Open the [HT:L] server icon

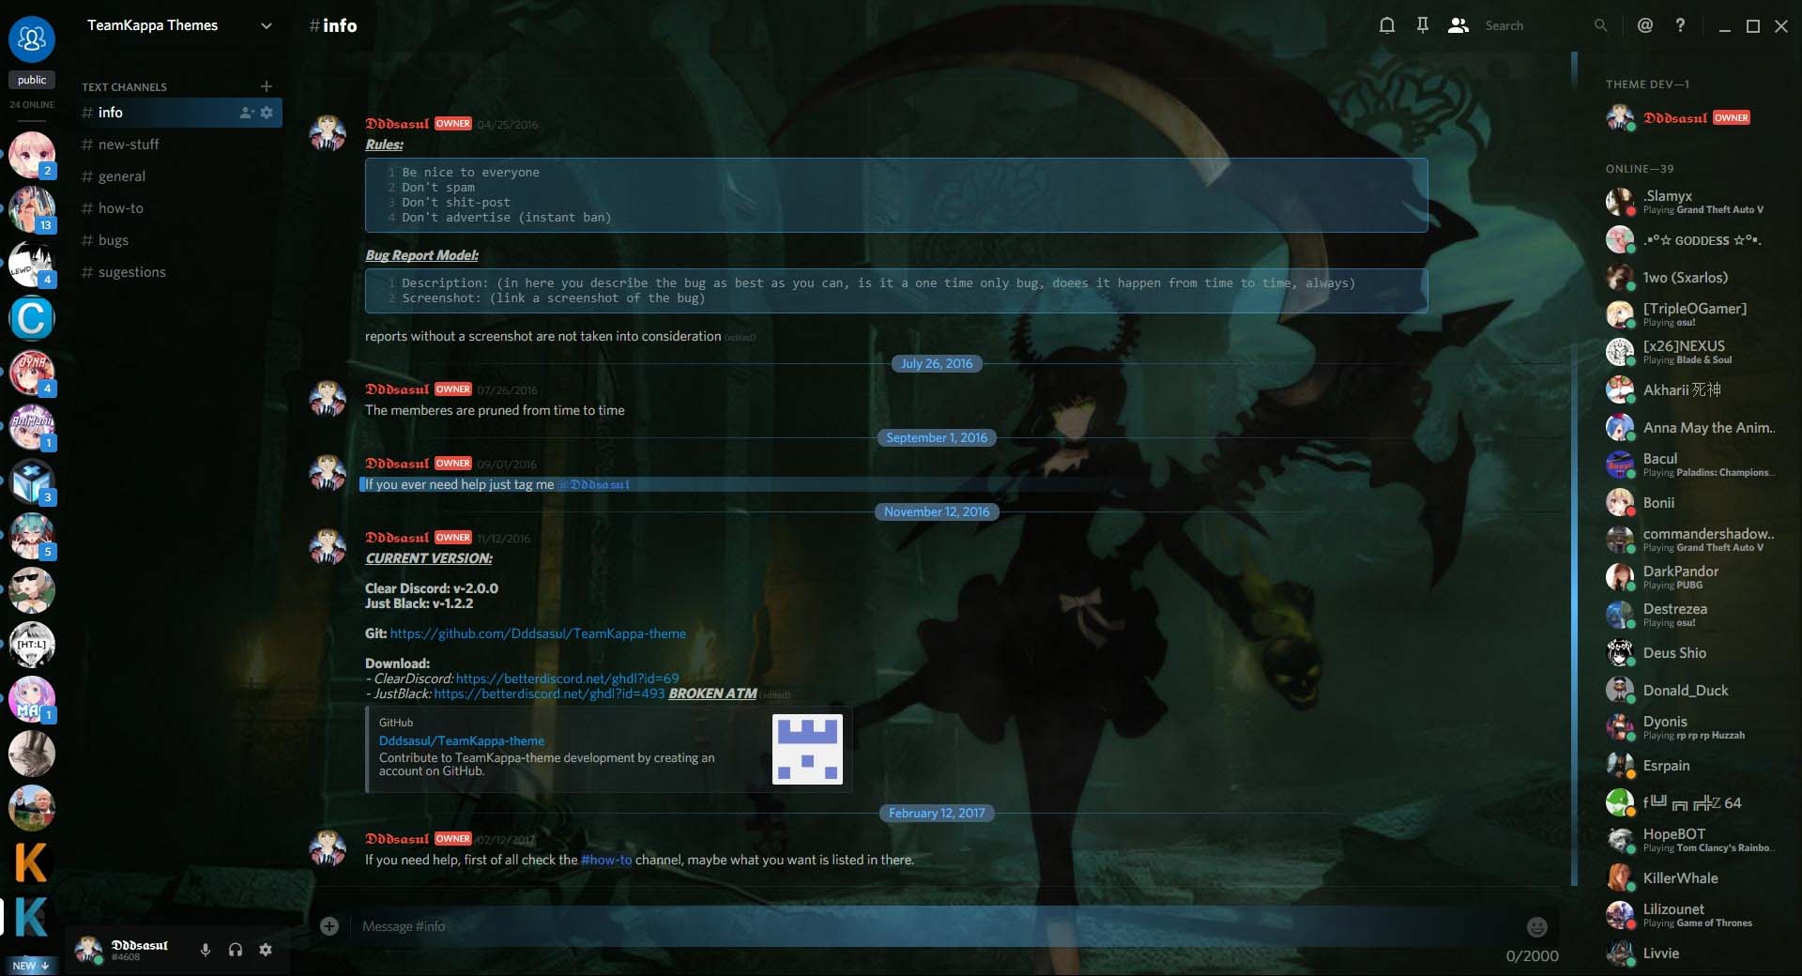[x=32, y=645]
